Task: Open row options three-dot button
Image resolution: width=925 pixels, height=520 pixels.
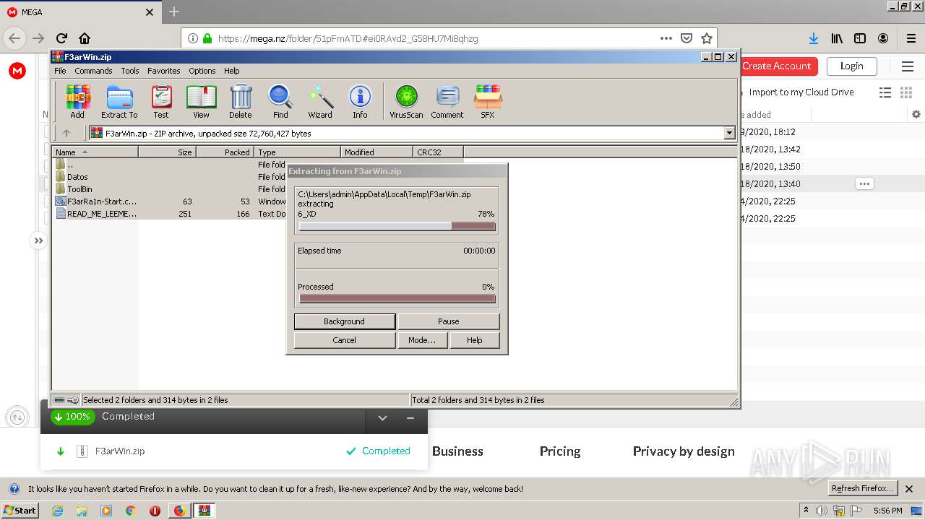Action: click(x=864, y=183)
